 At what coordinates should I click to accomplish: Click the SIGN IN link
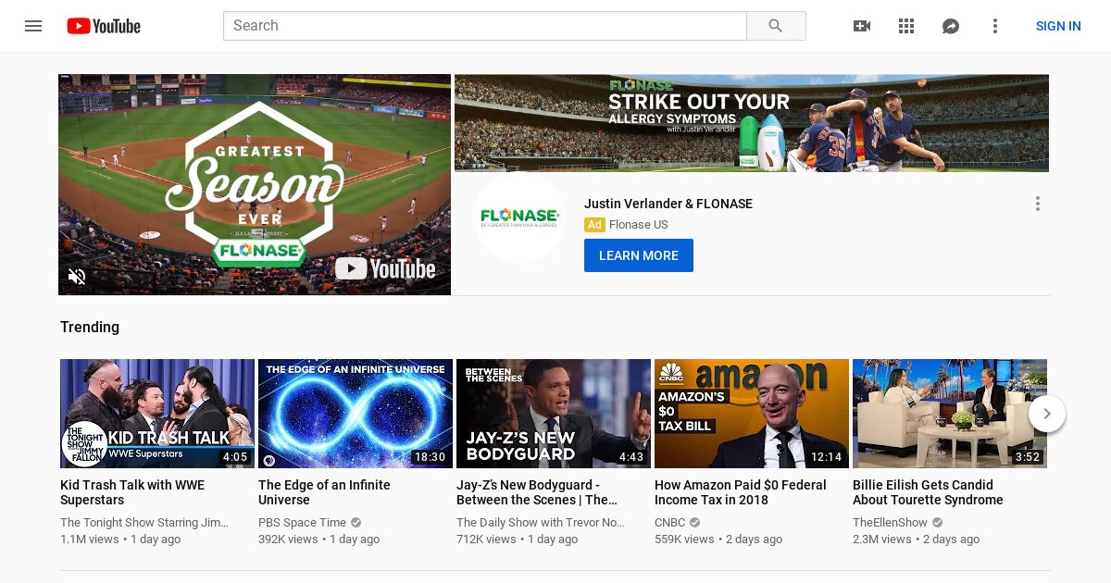pyautogui.click(x=1058, y=26)
